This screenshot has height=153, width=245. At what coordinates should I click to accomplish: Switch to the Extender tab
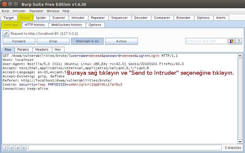click(x=183, y=18)
